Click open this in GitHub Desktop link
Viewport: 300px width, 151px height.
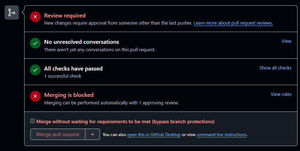154,135
